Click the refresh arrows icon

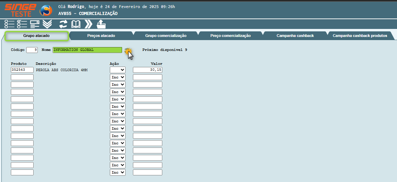63,24
